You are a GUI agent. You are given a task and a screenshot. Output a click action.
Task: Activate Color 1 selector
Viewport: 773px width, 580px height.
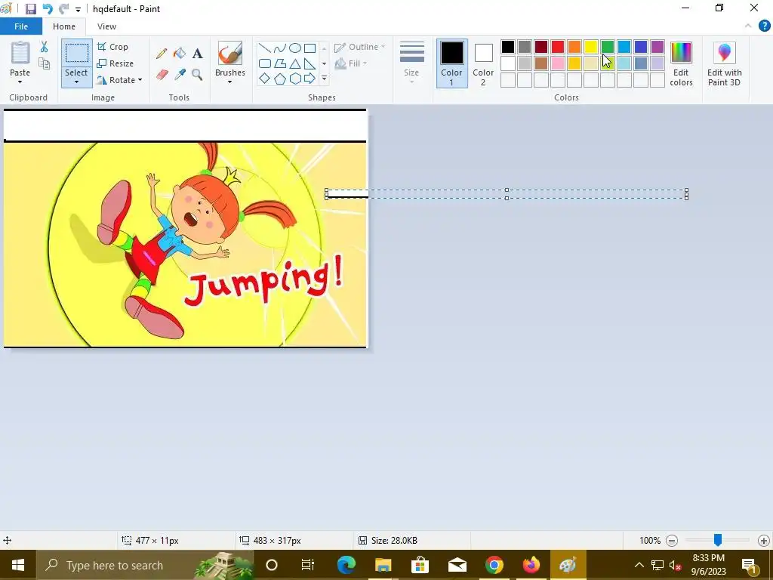[451, 63]
